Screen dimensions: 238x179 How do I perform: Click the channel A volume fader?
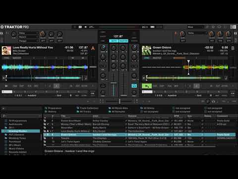[x=114, y=83]
